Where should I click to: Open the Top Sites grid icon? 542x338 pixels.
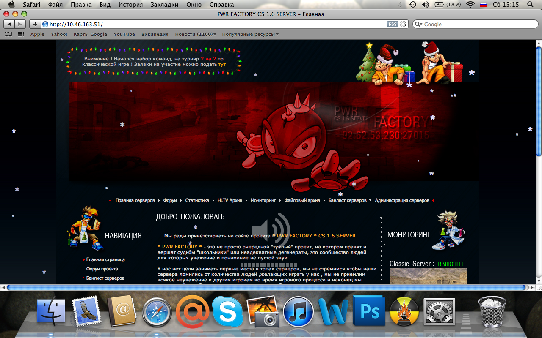21,34
